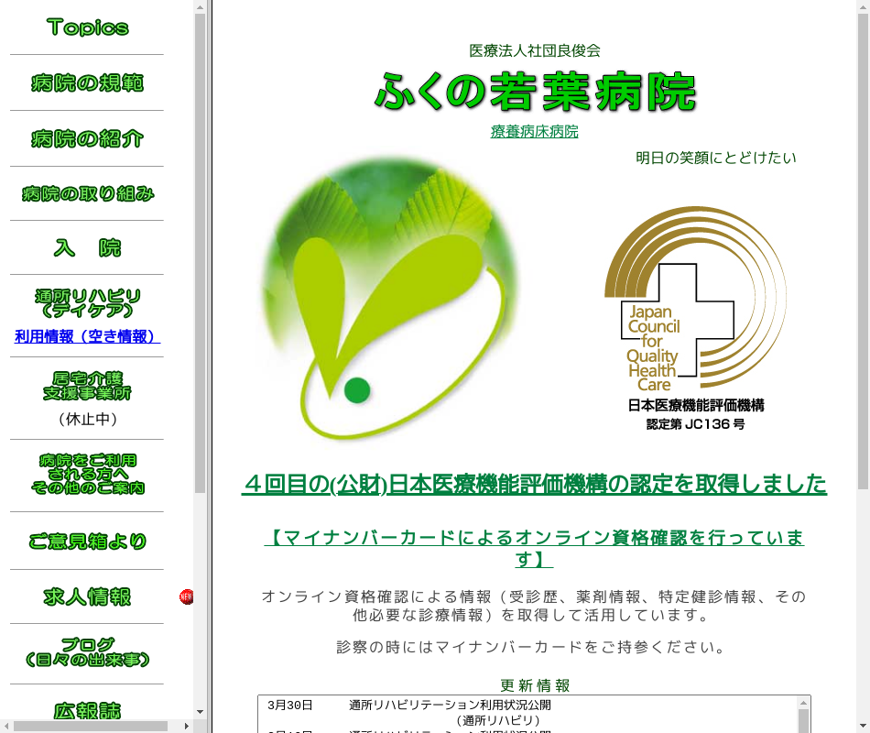This screenshot has width=870, height=733.
Task: Click the red NEW badge icon
Action: (x=186, y=597)
